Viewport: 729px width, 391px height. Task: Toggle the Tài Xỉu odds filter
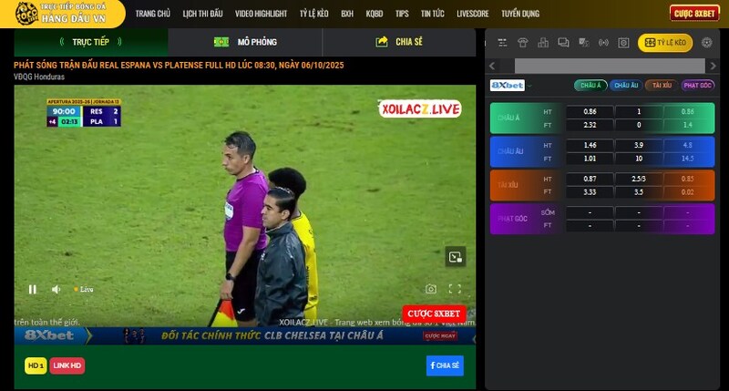point(662,85)
